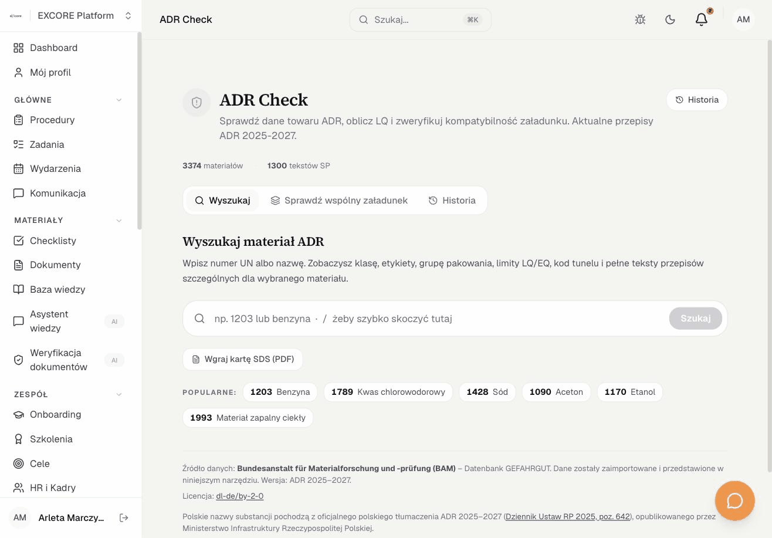Click the magnifier icon in ADR search field
Viewport: 772px width, 538px height.
click(x=199, y=319)
